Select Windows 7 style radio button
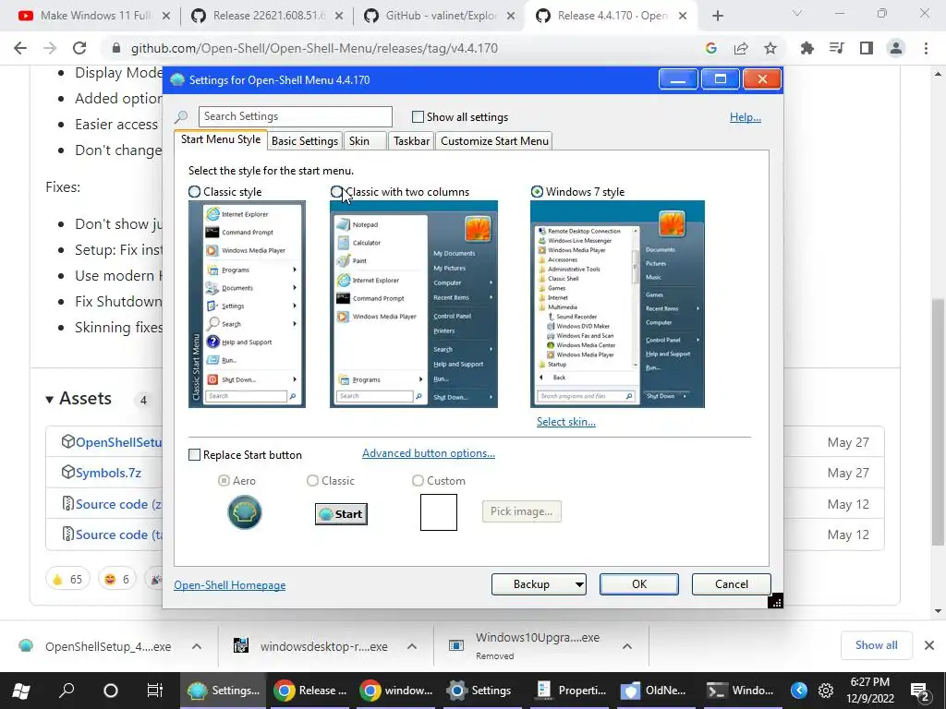This screenshot has width=946, height=709. coord(537,192)
